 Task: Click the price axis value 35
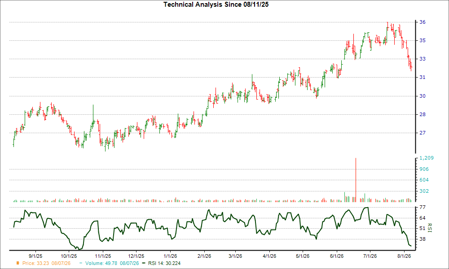click(x=423, y=40)
